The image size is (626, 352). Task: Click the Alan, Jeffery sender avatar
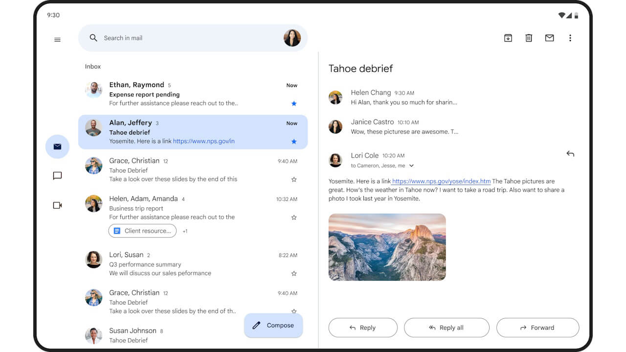[93, 128]
